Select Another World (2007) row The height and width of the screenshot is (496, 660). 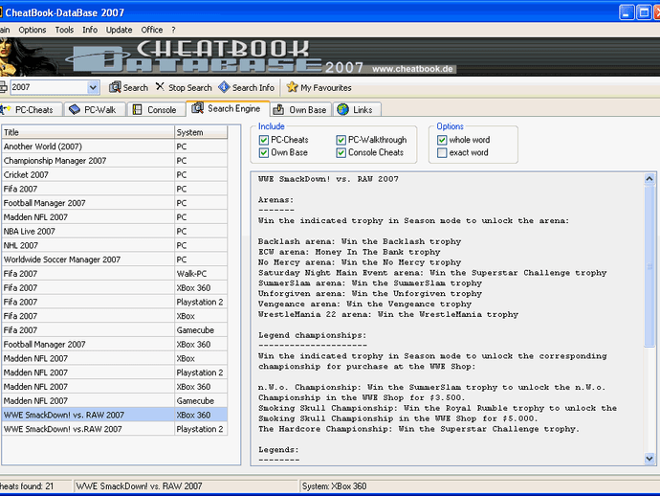(115, 147)
